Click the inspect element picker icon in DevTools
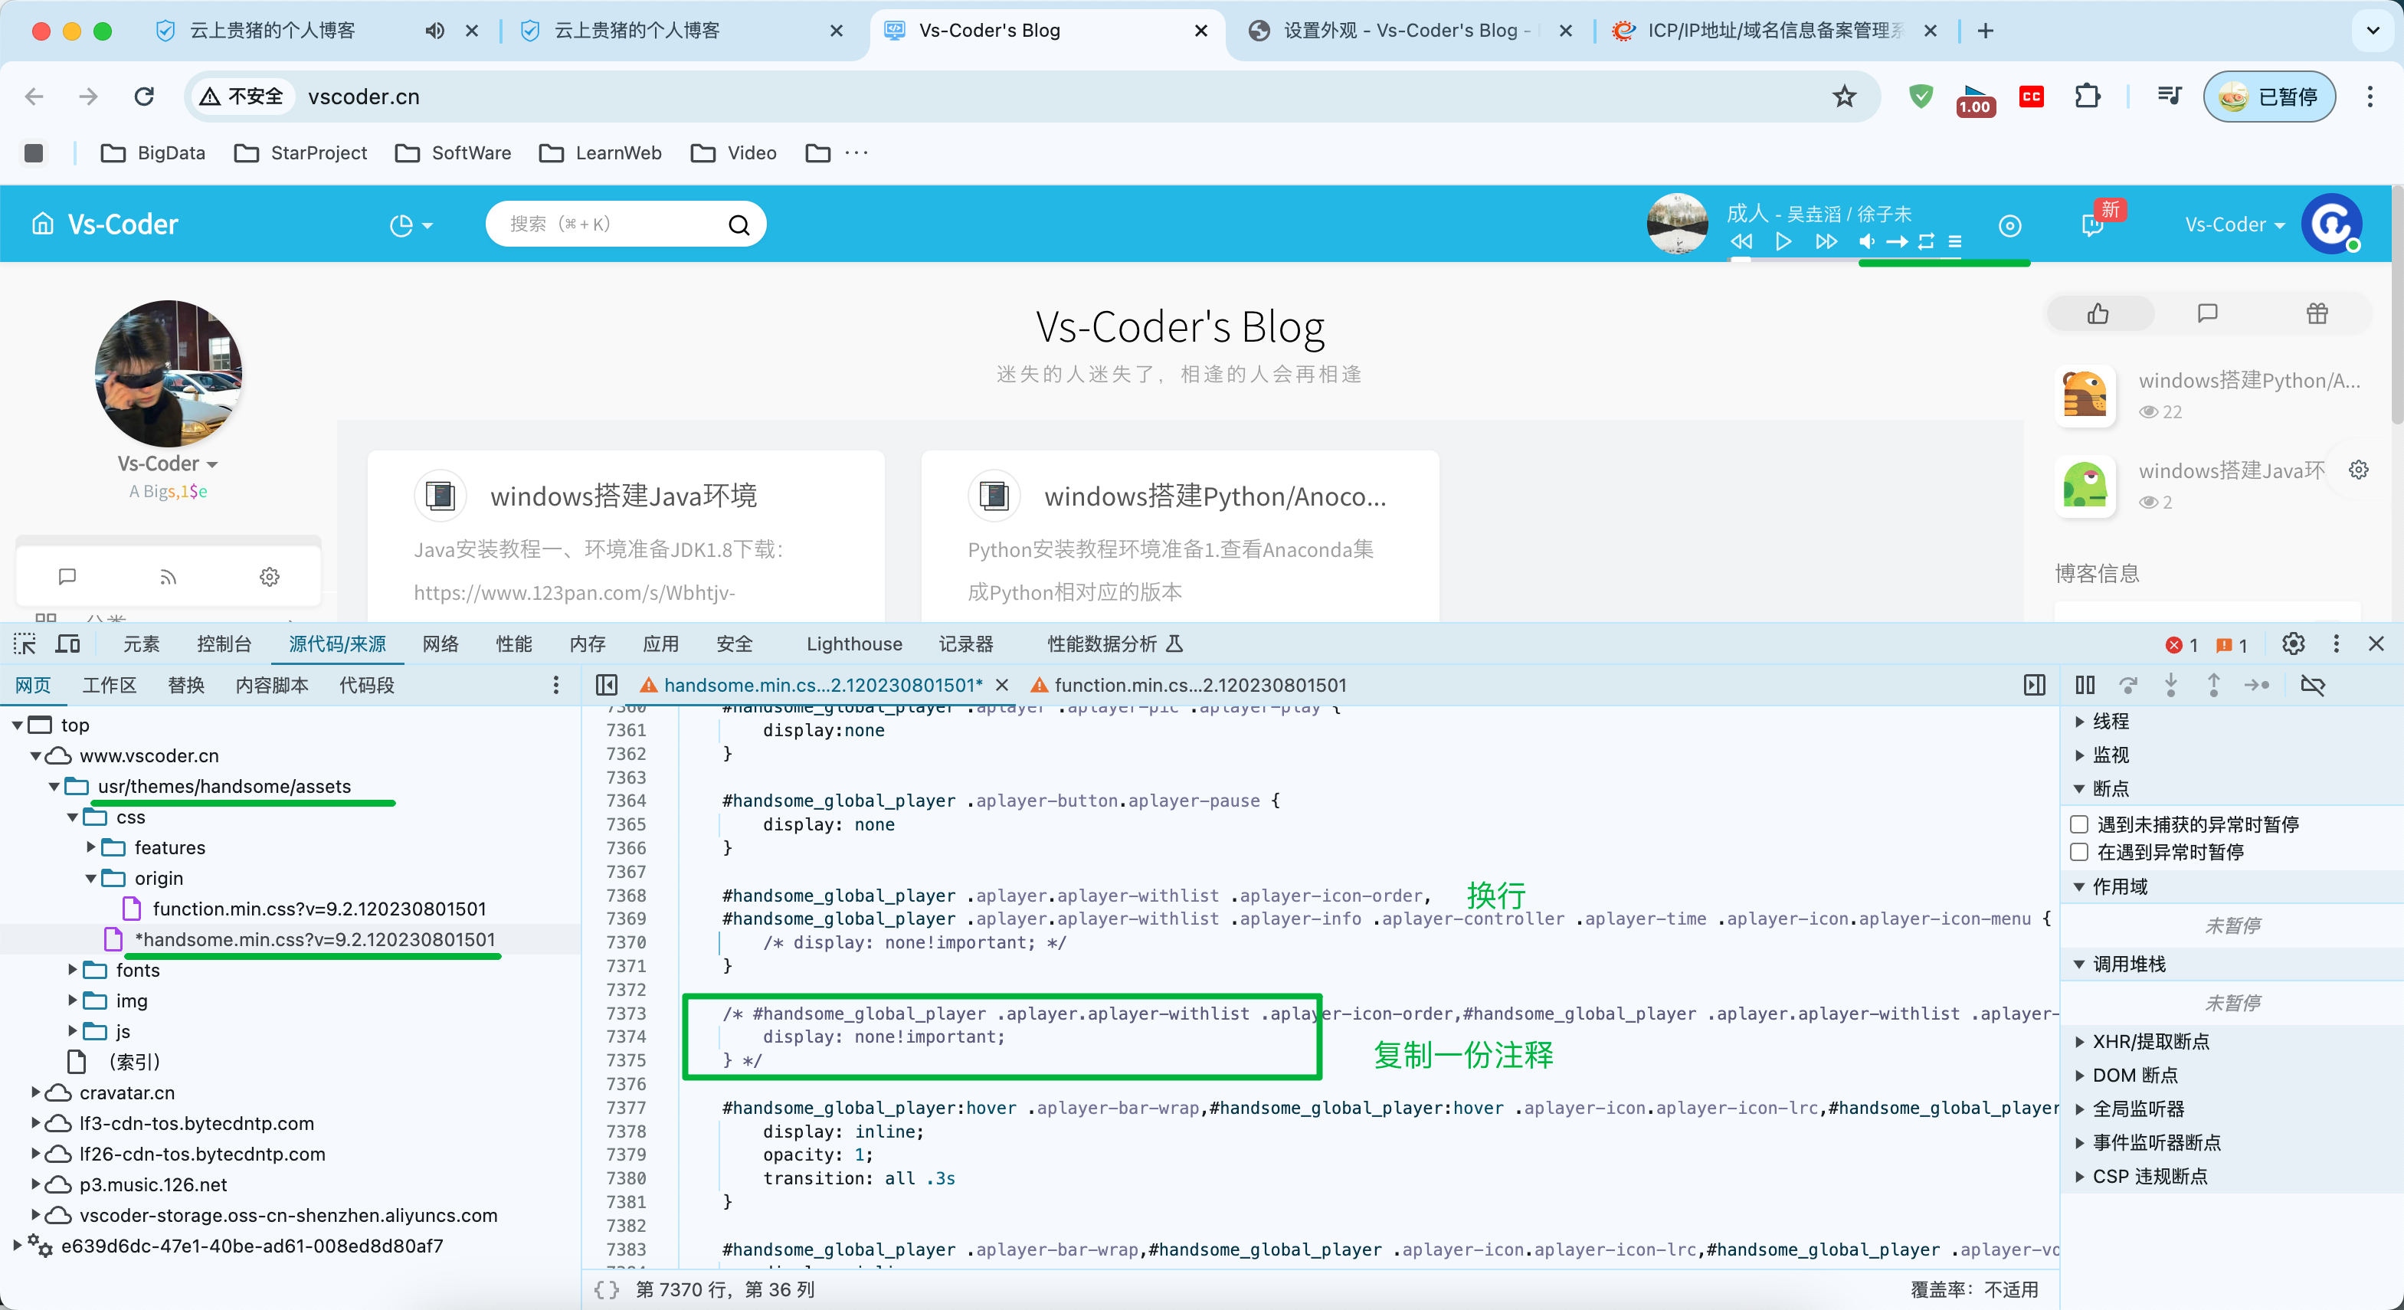Viewport: 2404px width, 1310px height. click(25, 644)
